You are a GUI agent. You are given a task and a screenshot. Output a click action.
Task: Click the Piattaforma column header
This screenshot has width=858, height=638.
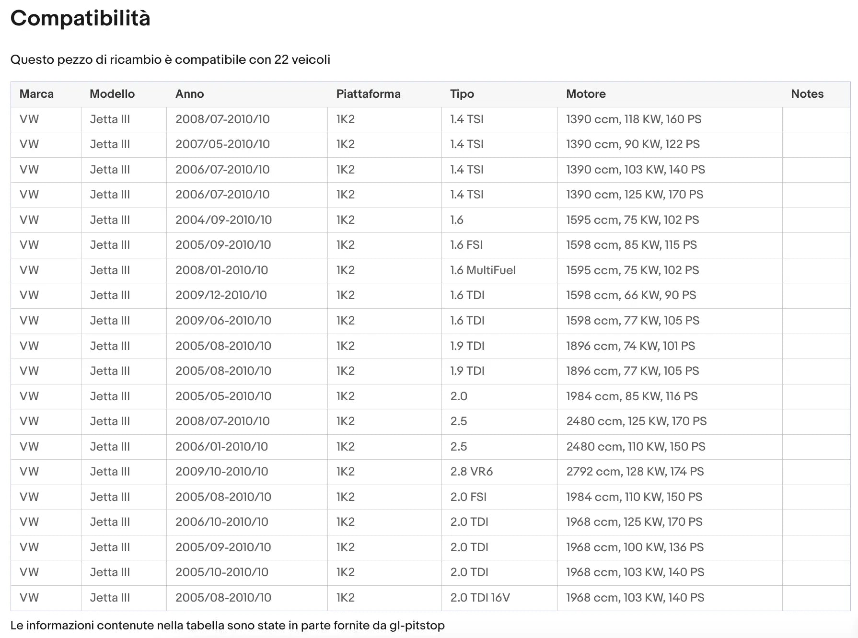[368, 94]
